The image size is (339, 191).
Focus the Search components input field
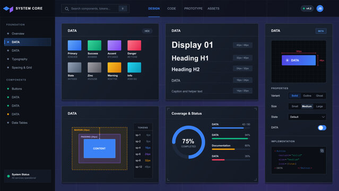tap(95, 8)
